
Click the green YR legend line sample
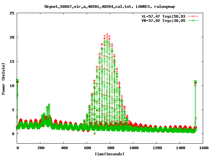[193, 20]
